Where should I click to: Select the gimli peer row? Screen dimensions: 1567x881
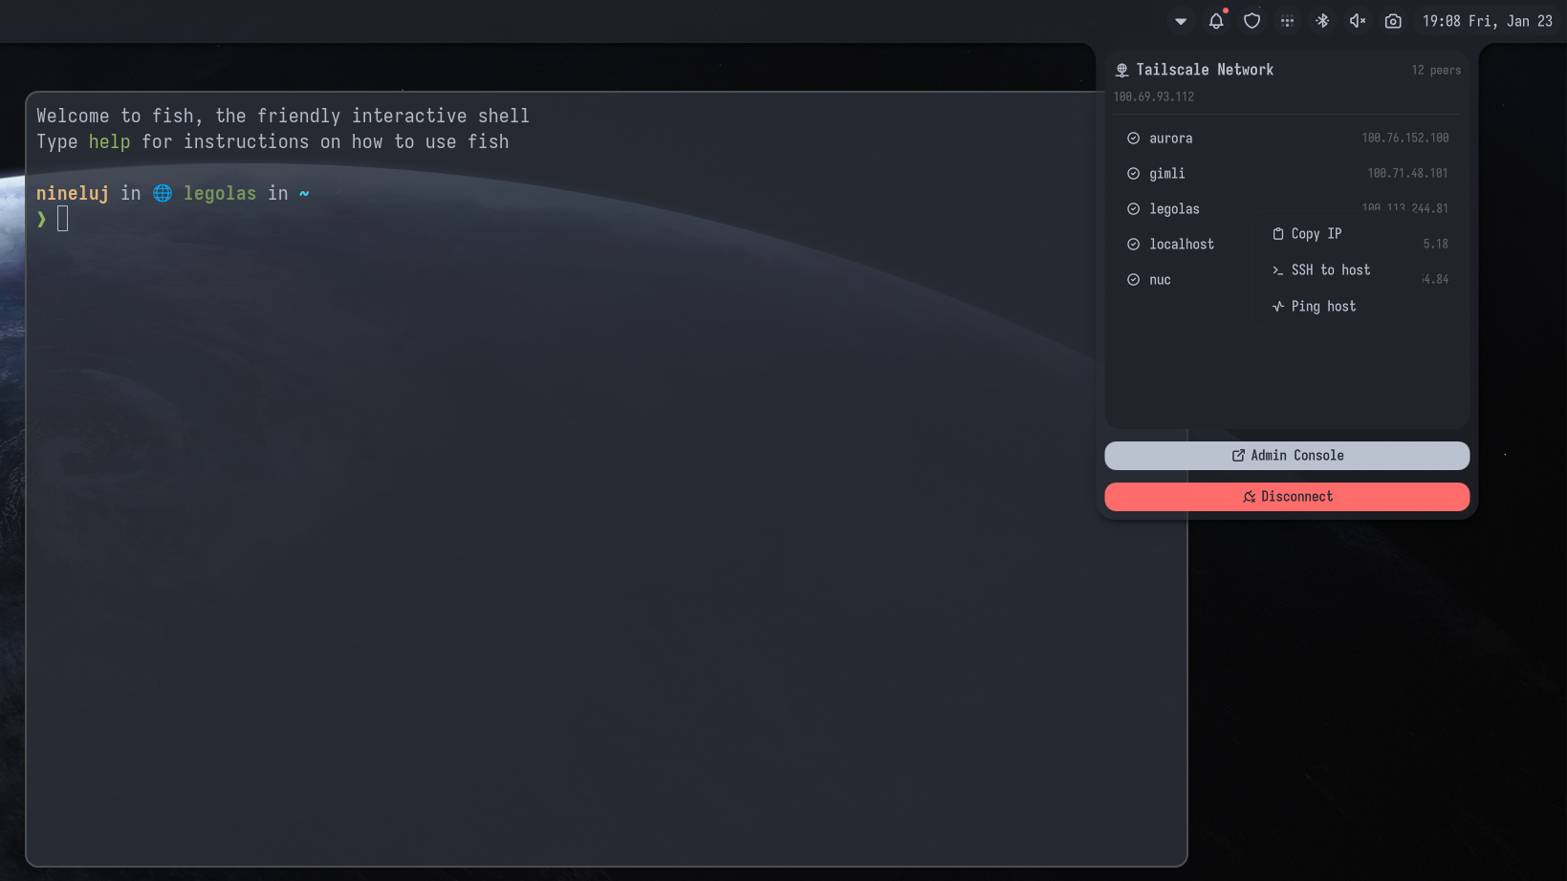[1287, 174]
